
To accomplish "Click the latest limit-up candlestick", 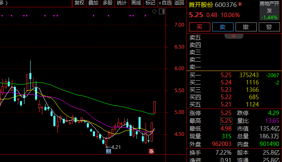I will (x=154, y=107).
